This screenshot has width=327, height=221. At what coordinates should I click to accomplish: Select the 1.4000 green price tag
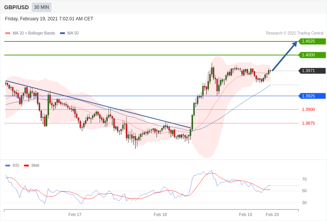pos(312,55)
